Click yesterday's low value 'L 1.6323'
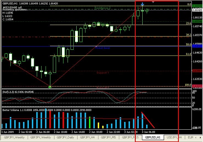 (7, 16)
